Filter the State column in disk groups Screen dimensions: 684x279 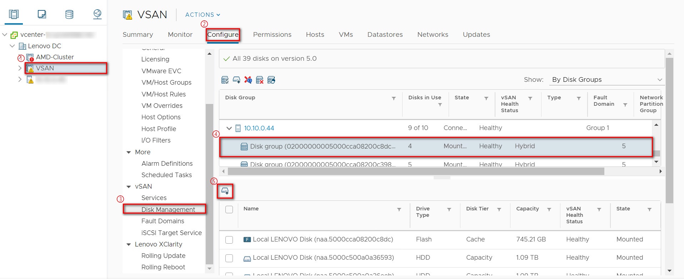point(486,98)
